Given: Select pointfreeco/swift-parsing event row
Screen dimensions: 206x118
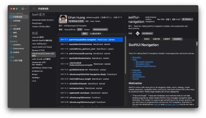Looking at the screenshot, I should point(91,54).
